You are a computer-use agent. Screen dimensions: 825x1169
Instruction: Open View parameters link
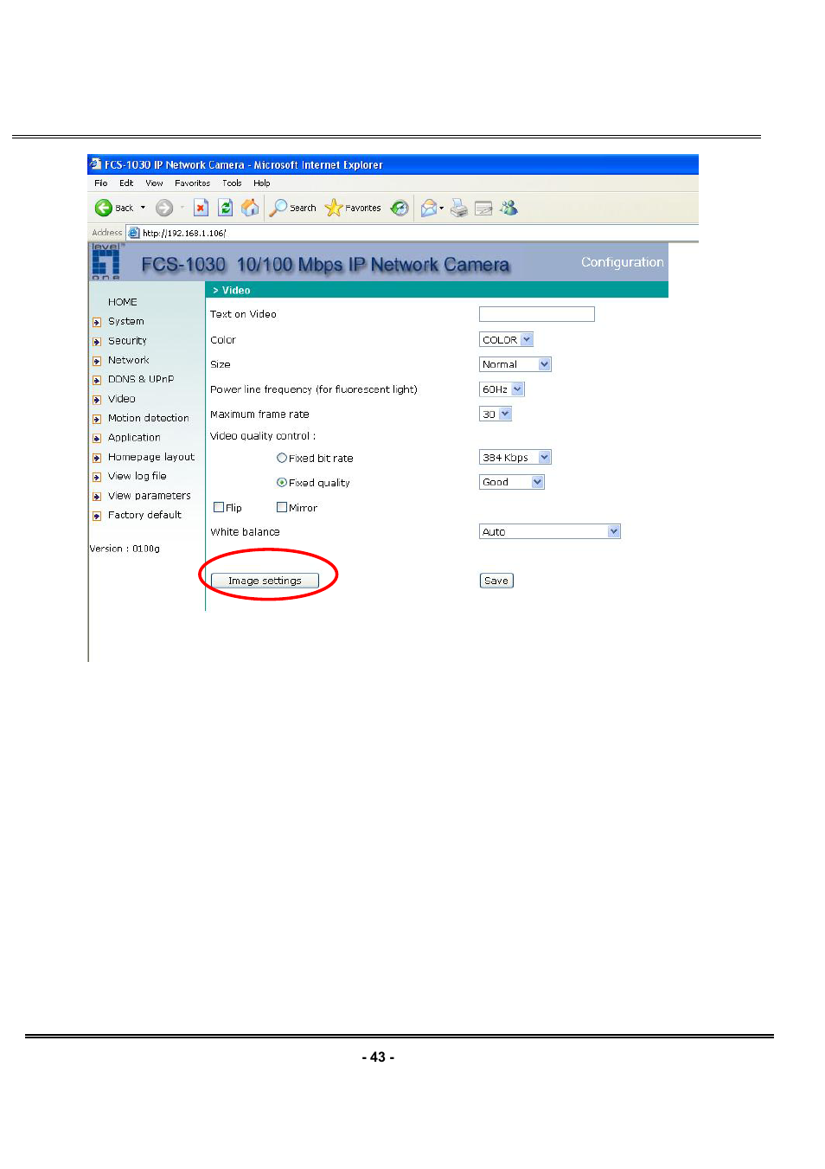(150, 496)
